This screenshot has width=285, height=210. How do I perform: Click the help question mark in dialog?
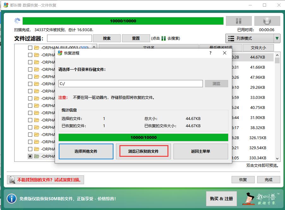click(x=210, y=53)
